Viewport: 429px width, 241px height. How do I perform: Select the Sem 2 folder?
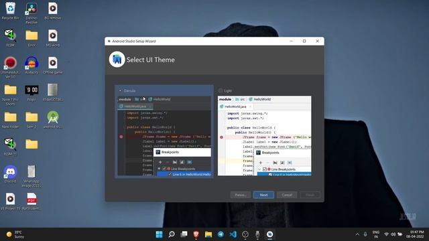pyautogui.click(x=32, y=120)
